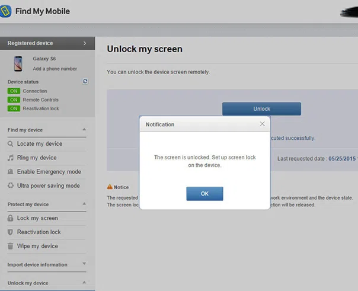Click the Notification dialog title

(160, 124)
